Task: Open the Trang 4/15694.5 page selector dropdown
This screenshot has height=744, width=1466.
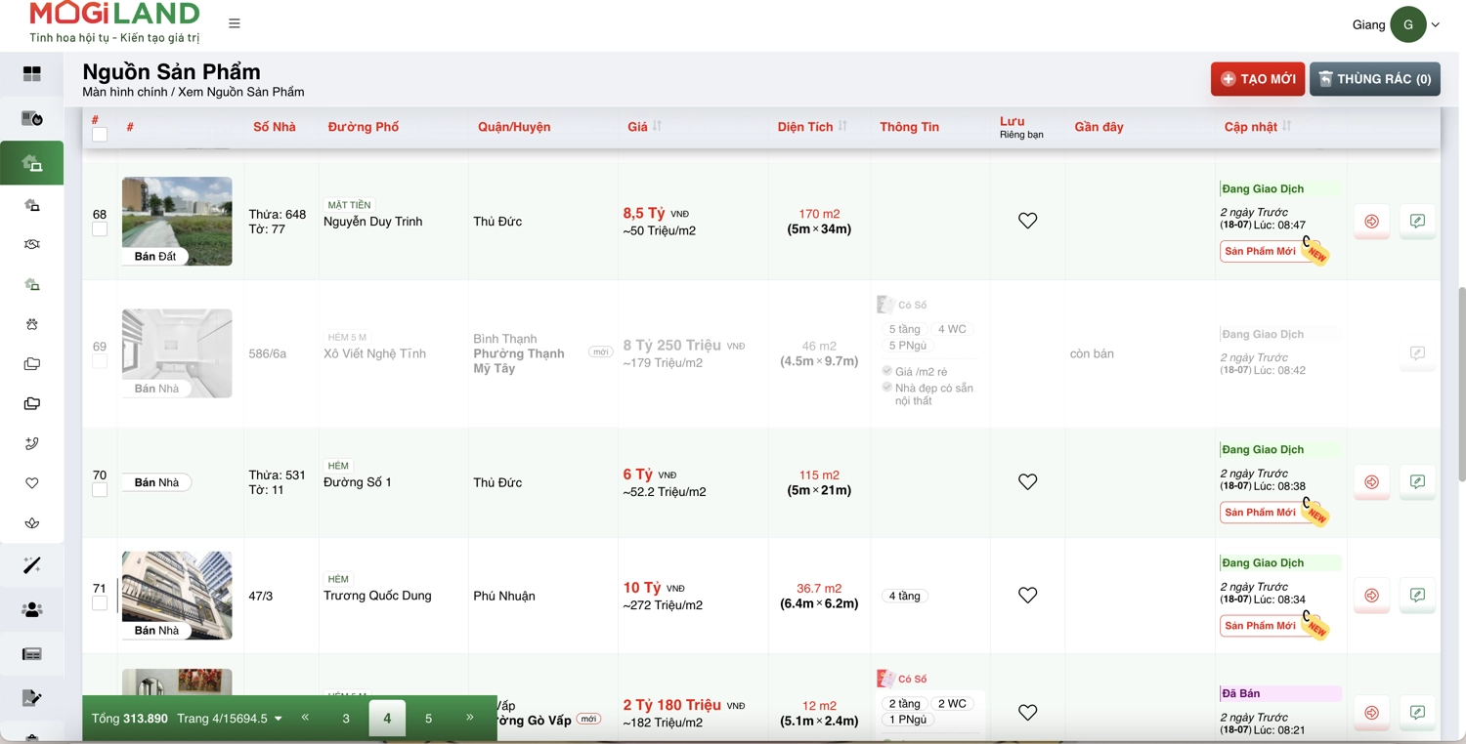Action: coord(230,719)
